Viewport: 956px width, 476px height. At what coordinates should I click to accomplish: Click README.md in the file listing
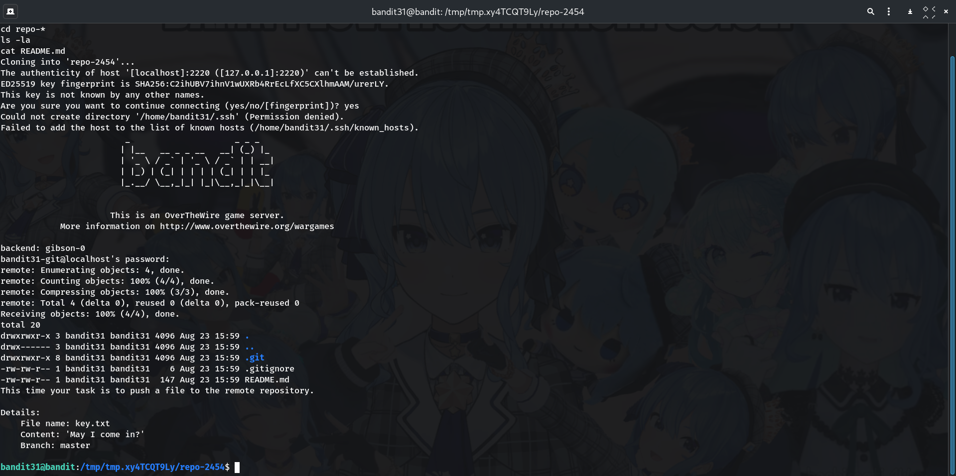pos(267,379)
